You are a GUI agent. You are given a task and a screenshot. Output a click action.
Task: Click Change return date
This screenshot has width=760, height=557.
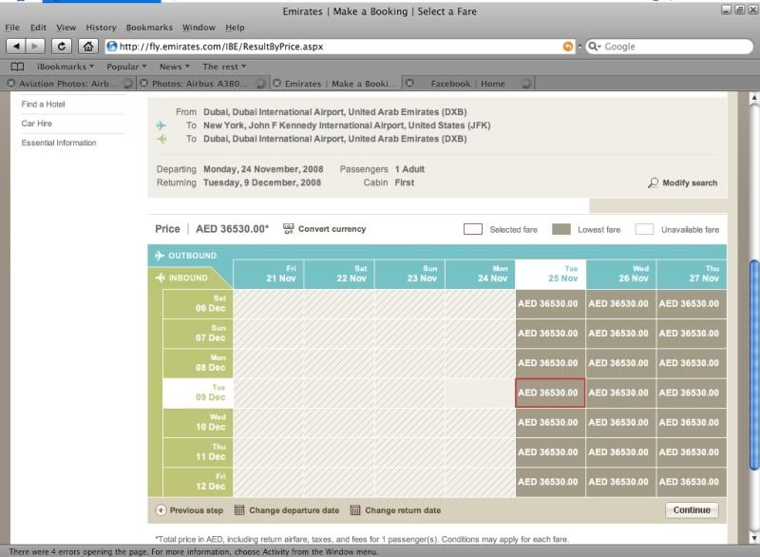coord(403,510)
